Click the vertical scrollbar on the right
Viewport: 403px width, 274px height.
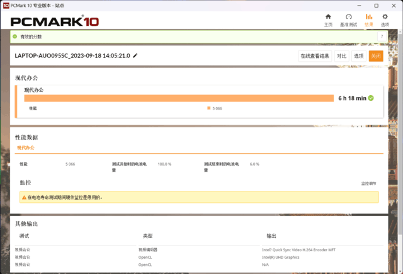[x=400, y=134]
